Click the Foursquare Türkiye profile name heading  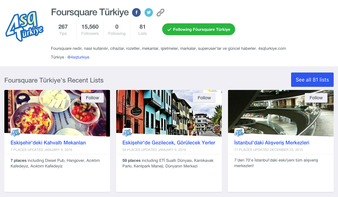point(90,12)
